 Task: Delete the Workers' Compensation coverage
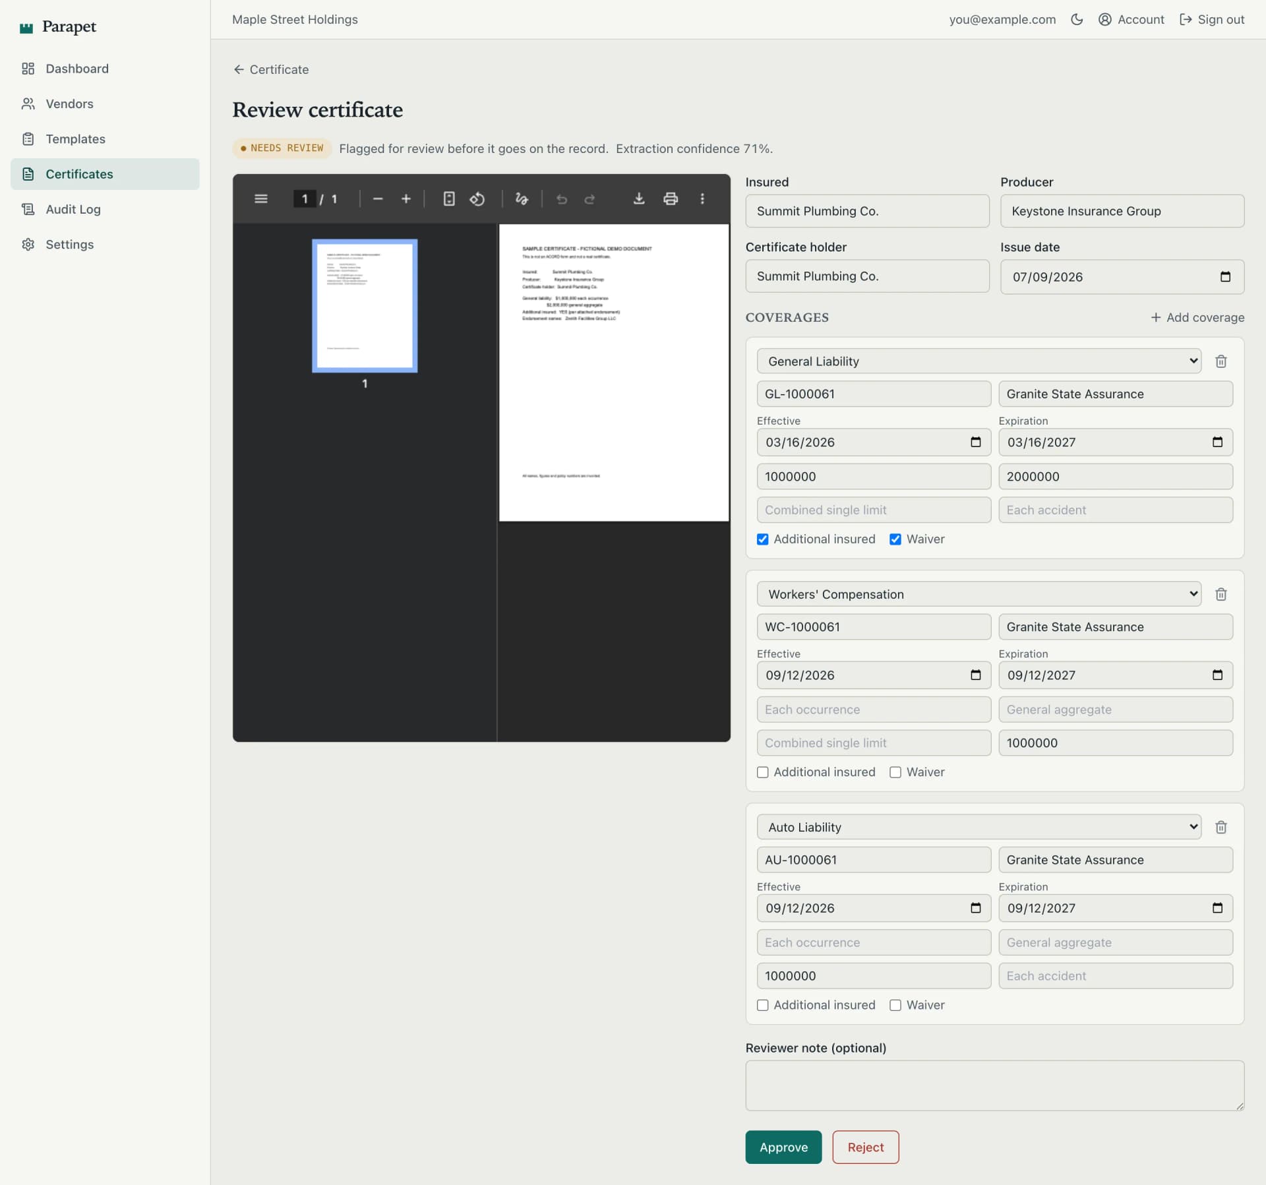point(1221,594)
